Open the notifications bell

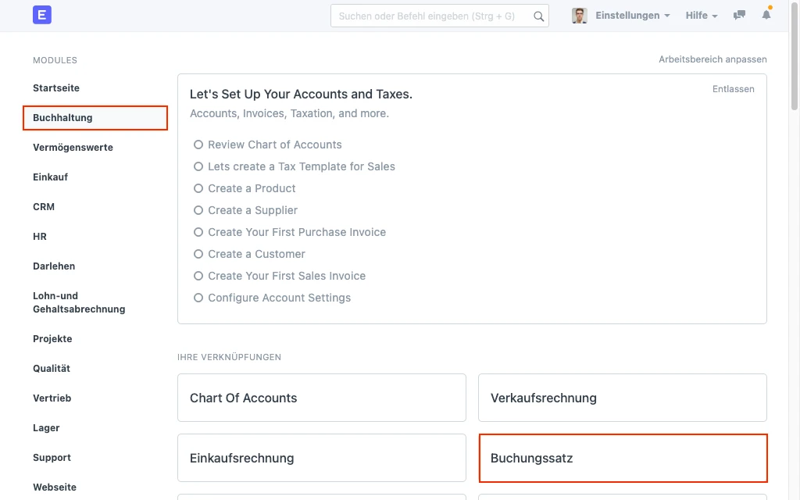tap(766, 16)
